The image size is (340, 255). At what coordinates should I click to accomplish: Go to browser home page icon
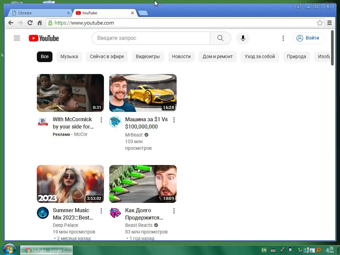(x=40, y=23)
